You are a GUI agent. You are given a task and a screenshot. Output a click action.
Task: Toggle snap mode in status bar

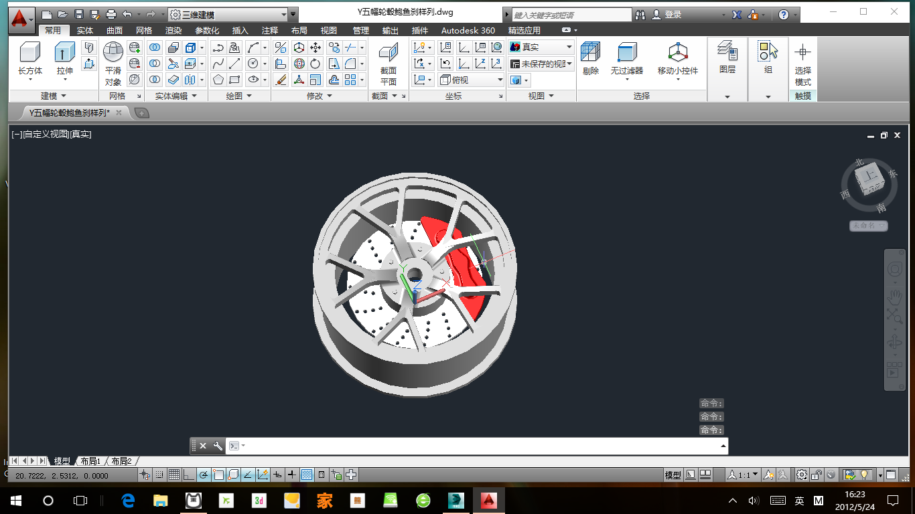click(x=159, y=475)
